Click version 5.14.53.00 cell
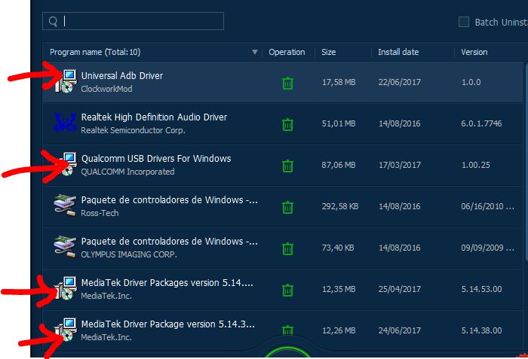This screenshot has height=359, width=528. tap(481, 289)
